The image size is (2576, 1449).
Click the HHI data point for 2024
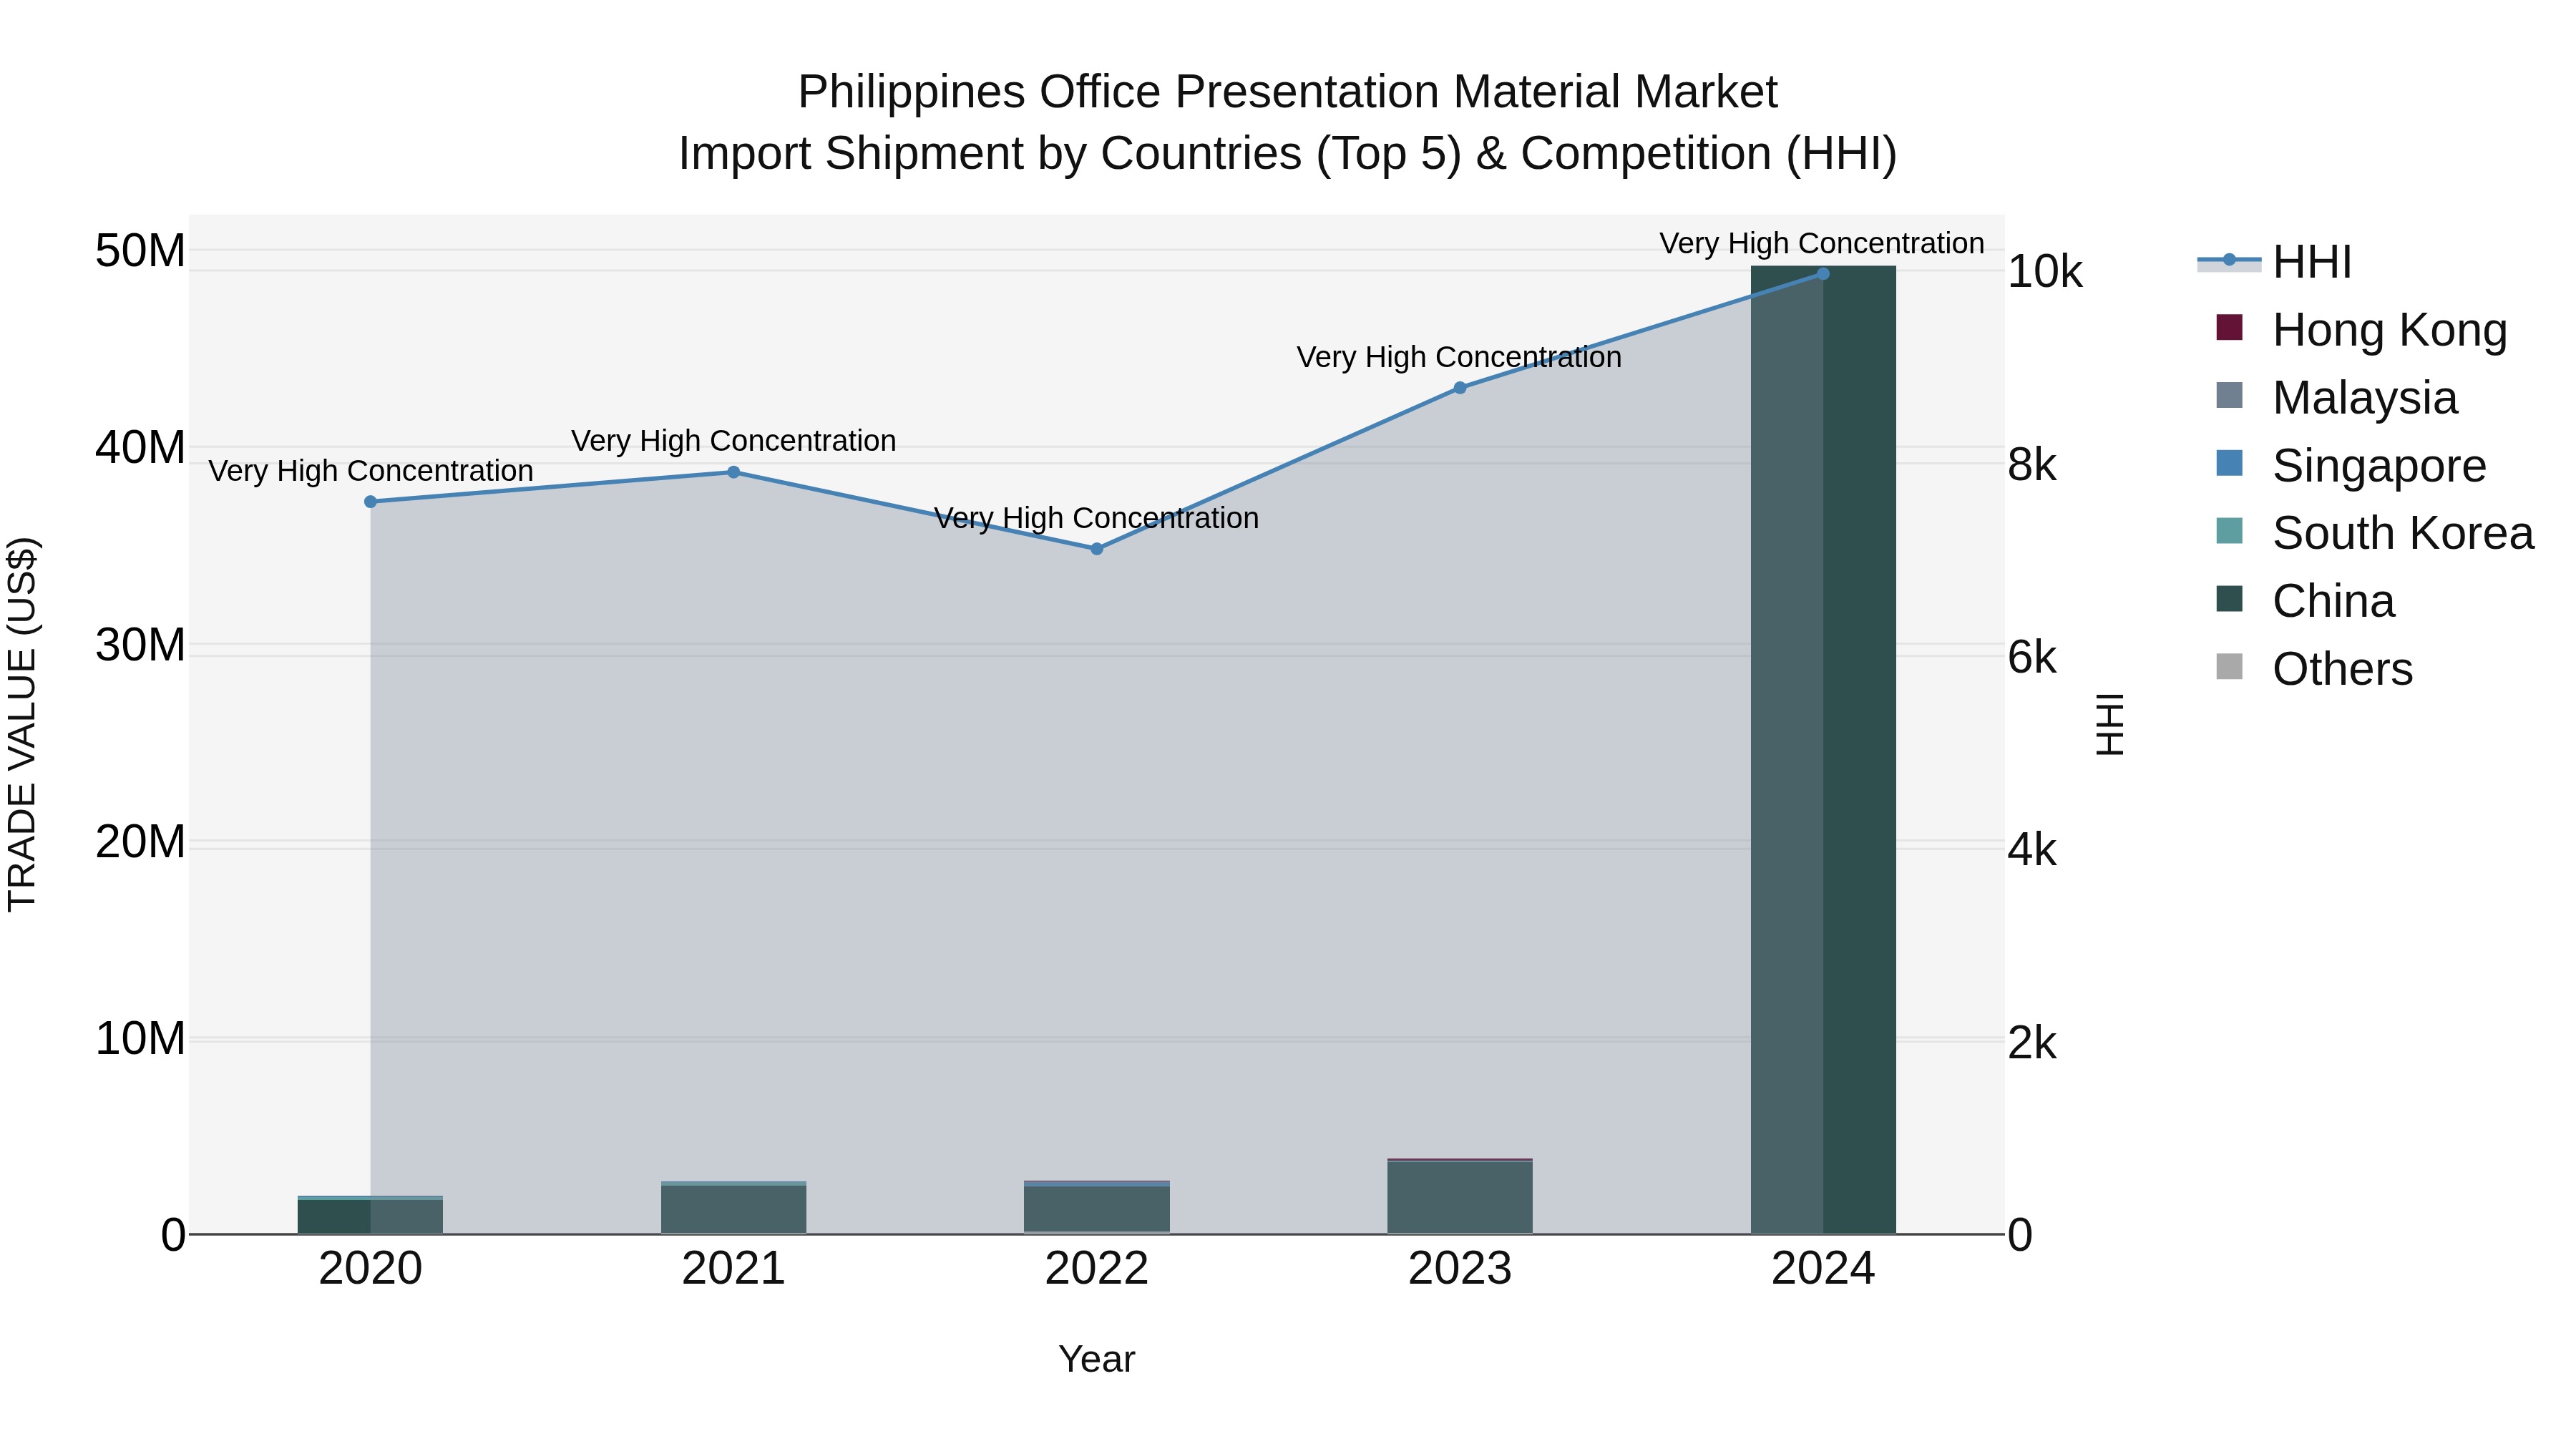click(x=1822, y=274)
